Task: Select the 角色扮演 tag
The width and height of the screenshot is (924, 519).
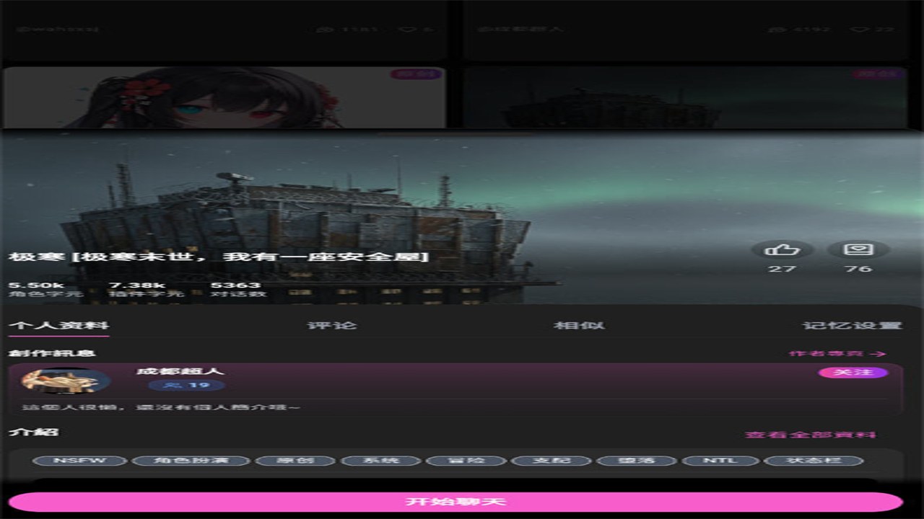Action: 191,461
